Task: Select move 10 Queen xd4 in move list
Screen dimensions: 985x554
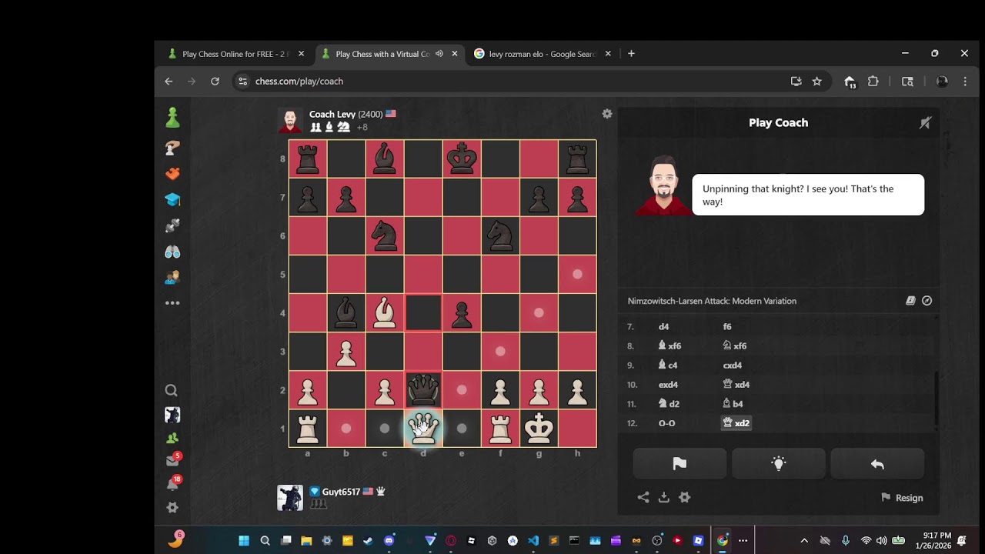Action: (x=736, y=385)
